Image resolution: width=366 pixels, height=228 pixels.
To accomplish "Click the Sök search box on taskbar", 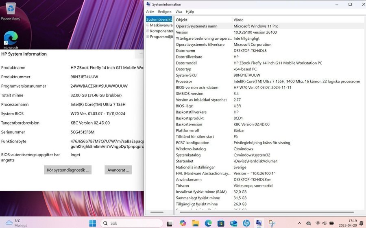I will tap(131, 223).
